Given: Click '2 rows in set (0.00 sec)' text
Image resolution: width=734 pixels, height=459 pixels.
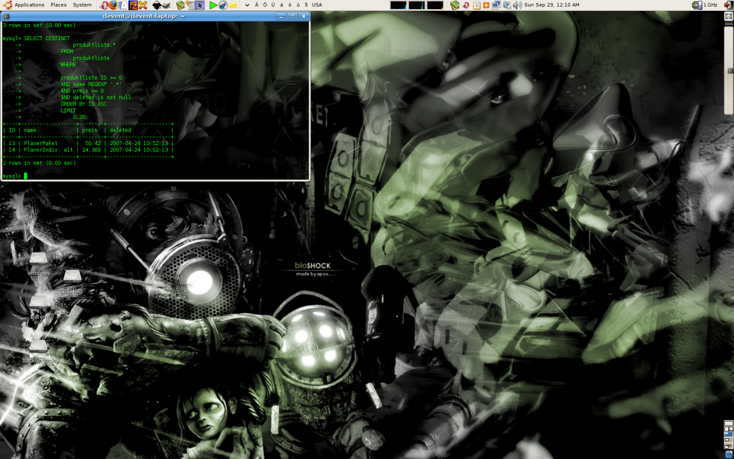Looking at the screenshot, I should (x=40, y=163).
